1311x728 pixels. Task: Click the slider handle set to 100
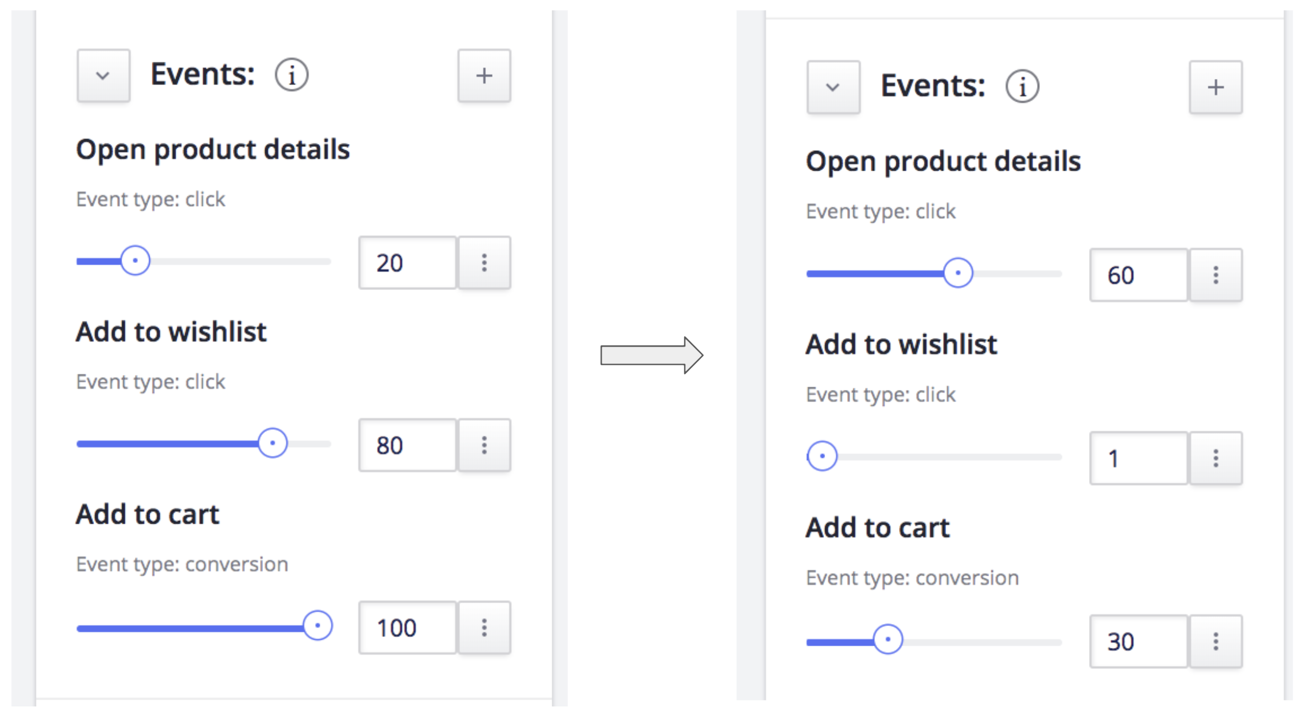318,626
